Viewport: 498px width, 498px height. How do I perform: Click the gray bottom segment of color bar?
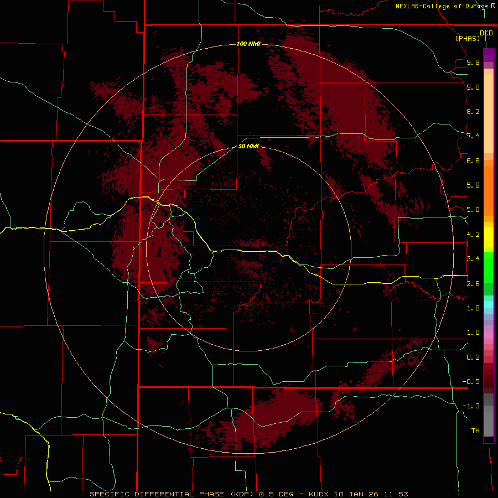489,421
